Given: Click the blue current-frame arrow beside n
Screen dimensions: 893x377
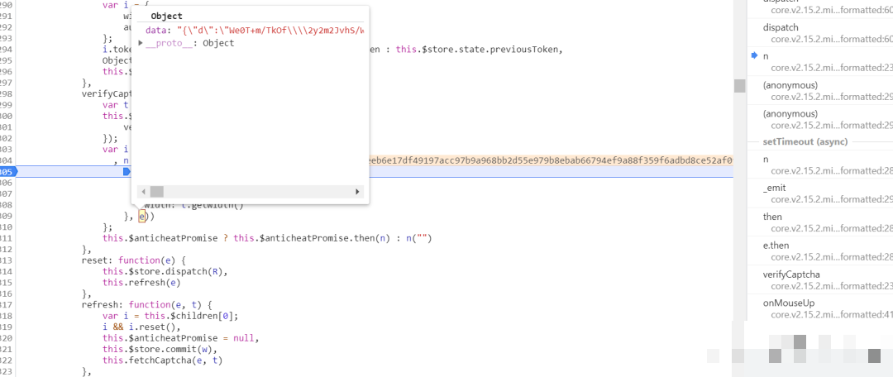Looking at the screenshot, I should 754,55.
